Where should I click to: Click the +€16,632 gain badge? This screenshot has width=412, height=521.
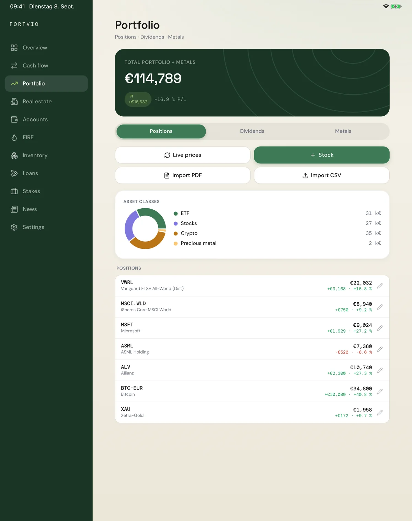coord(138,100)
